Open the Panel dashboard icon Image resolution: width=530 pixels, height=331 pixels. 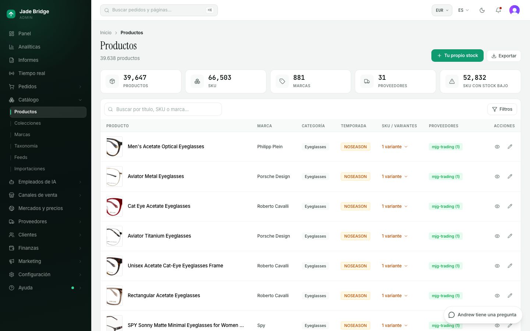(11, 33)
